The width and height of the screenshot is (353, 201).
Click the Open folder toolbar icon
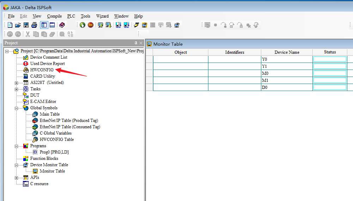(x=18, y=25)
